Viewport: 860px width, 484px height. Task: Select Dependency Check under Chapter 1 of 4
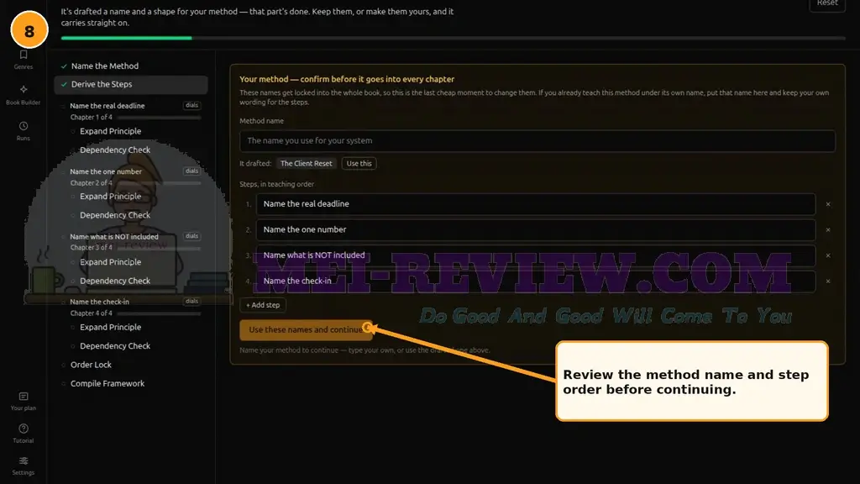[x=114, y=150]
